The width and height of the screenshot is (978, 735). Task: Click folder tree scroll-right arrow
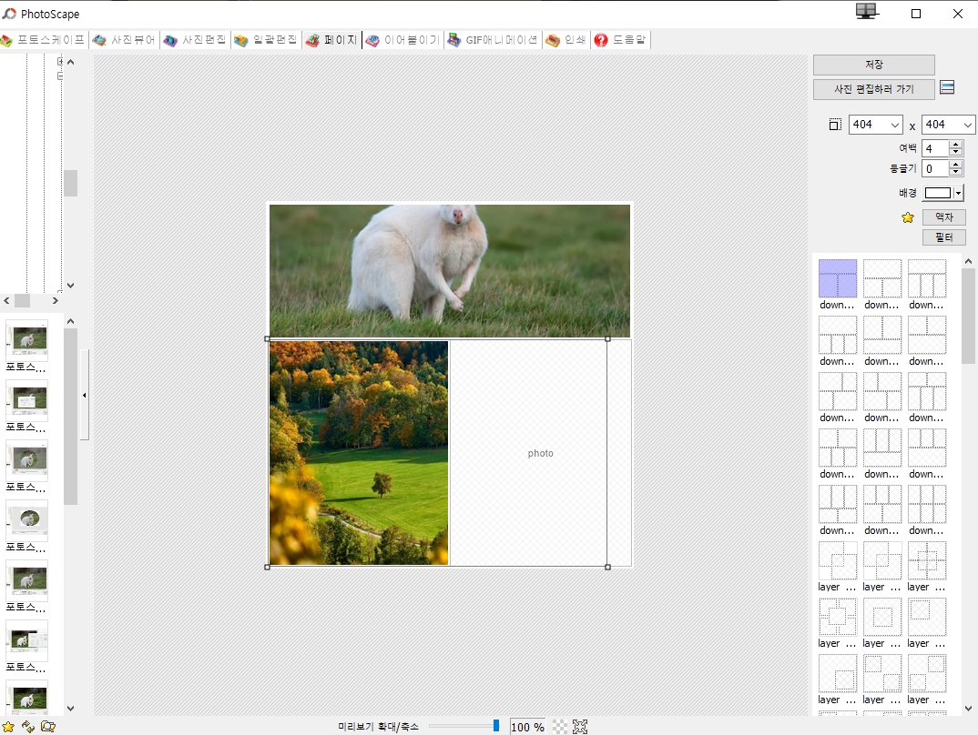(55, 301)
